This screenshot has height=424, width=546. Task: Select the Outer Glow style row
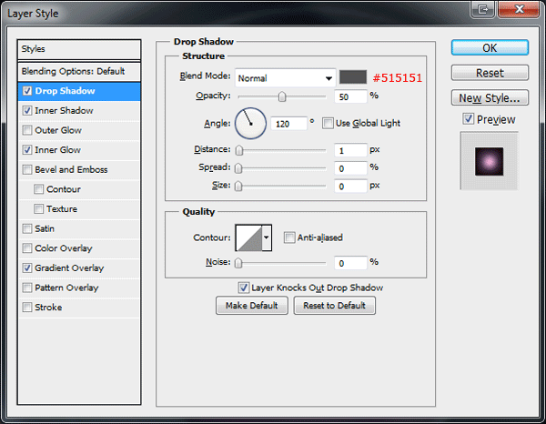pyautogui.click(x=79, y=130)
